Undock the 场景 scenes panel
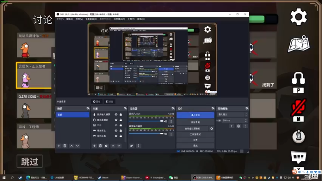 pyautogui.click(x=88, y=109)
